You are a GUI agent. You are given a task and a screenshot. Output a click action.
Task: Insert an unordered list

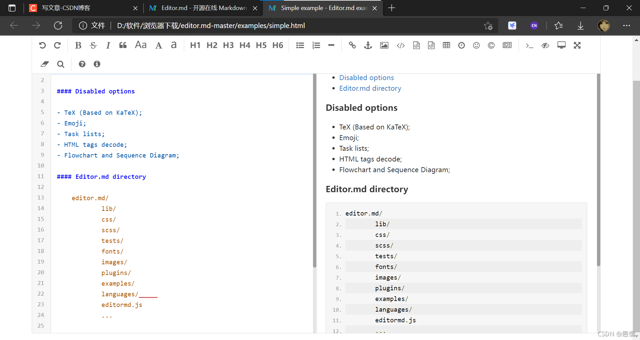pos(300,45)
